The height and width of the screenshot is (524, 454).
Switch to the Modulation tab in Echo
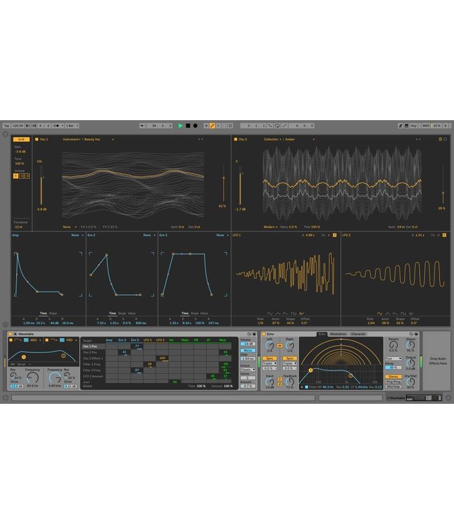[x=338, y=334]
